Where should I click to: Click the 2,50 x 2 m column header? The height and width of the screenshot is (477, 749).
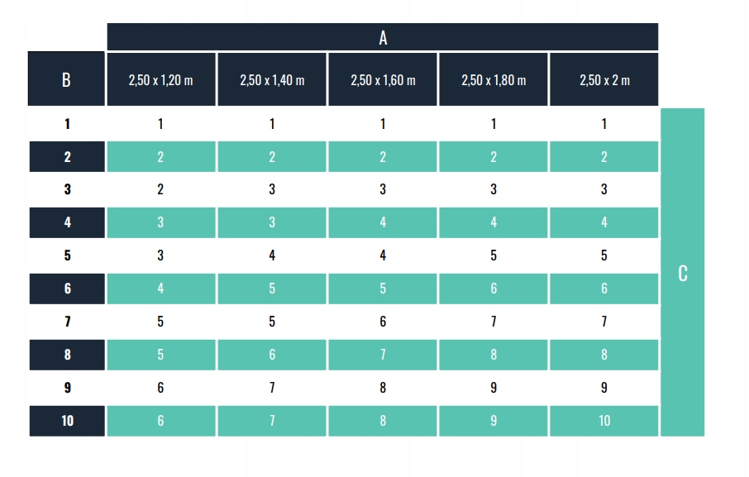(x=604, y=80)
